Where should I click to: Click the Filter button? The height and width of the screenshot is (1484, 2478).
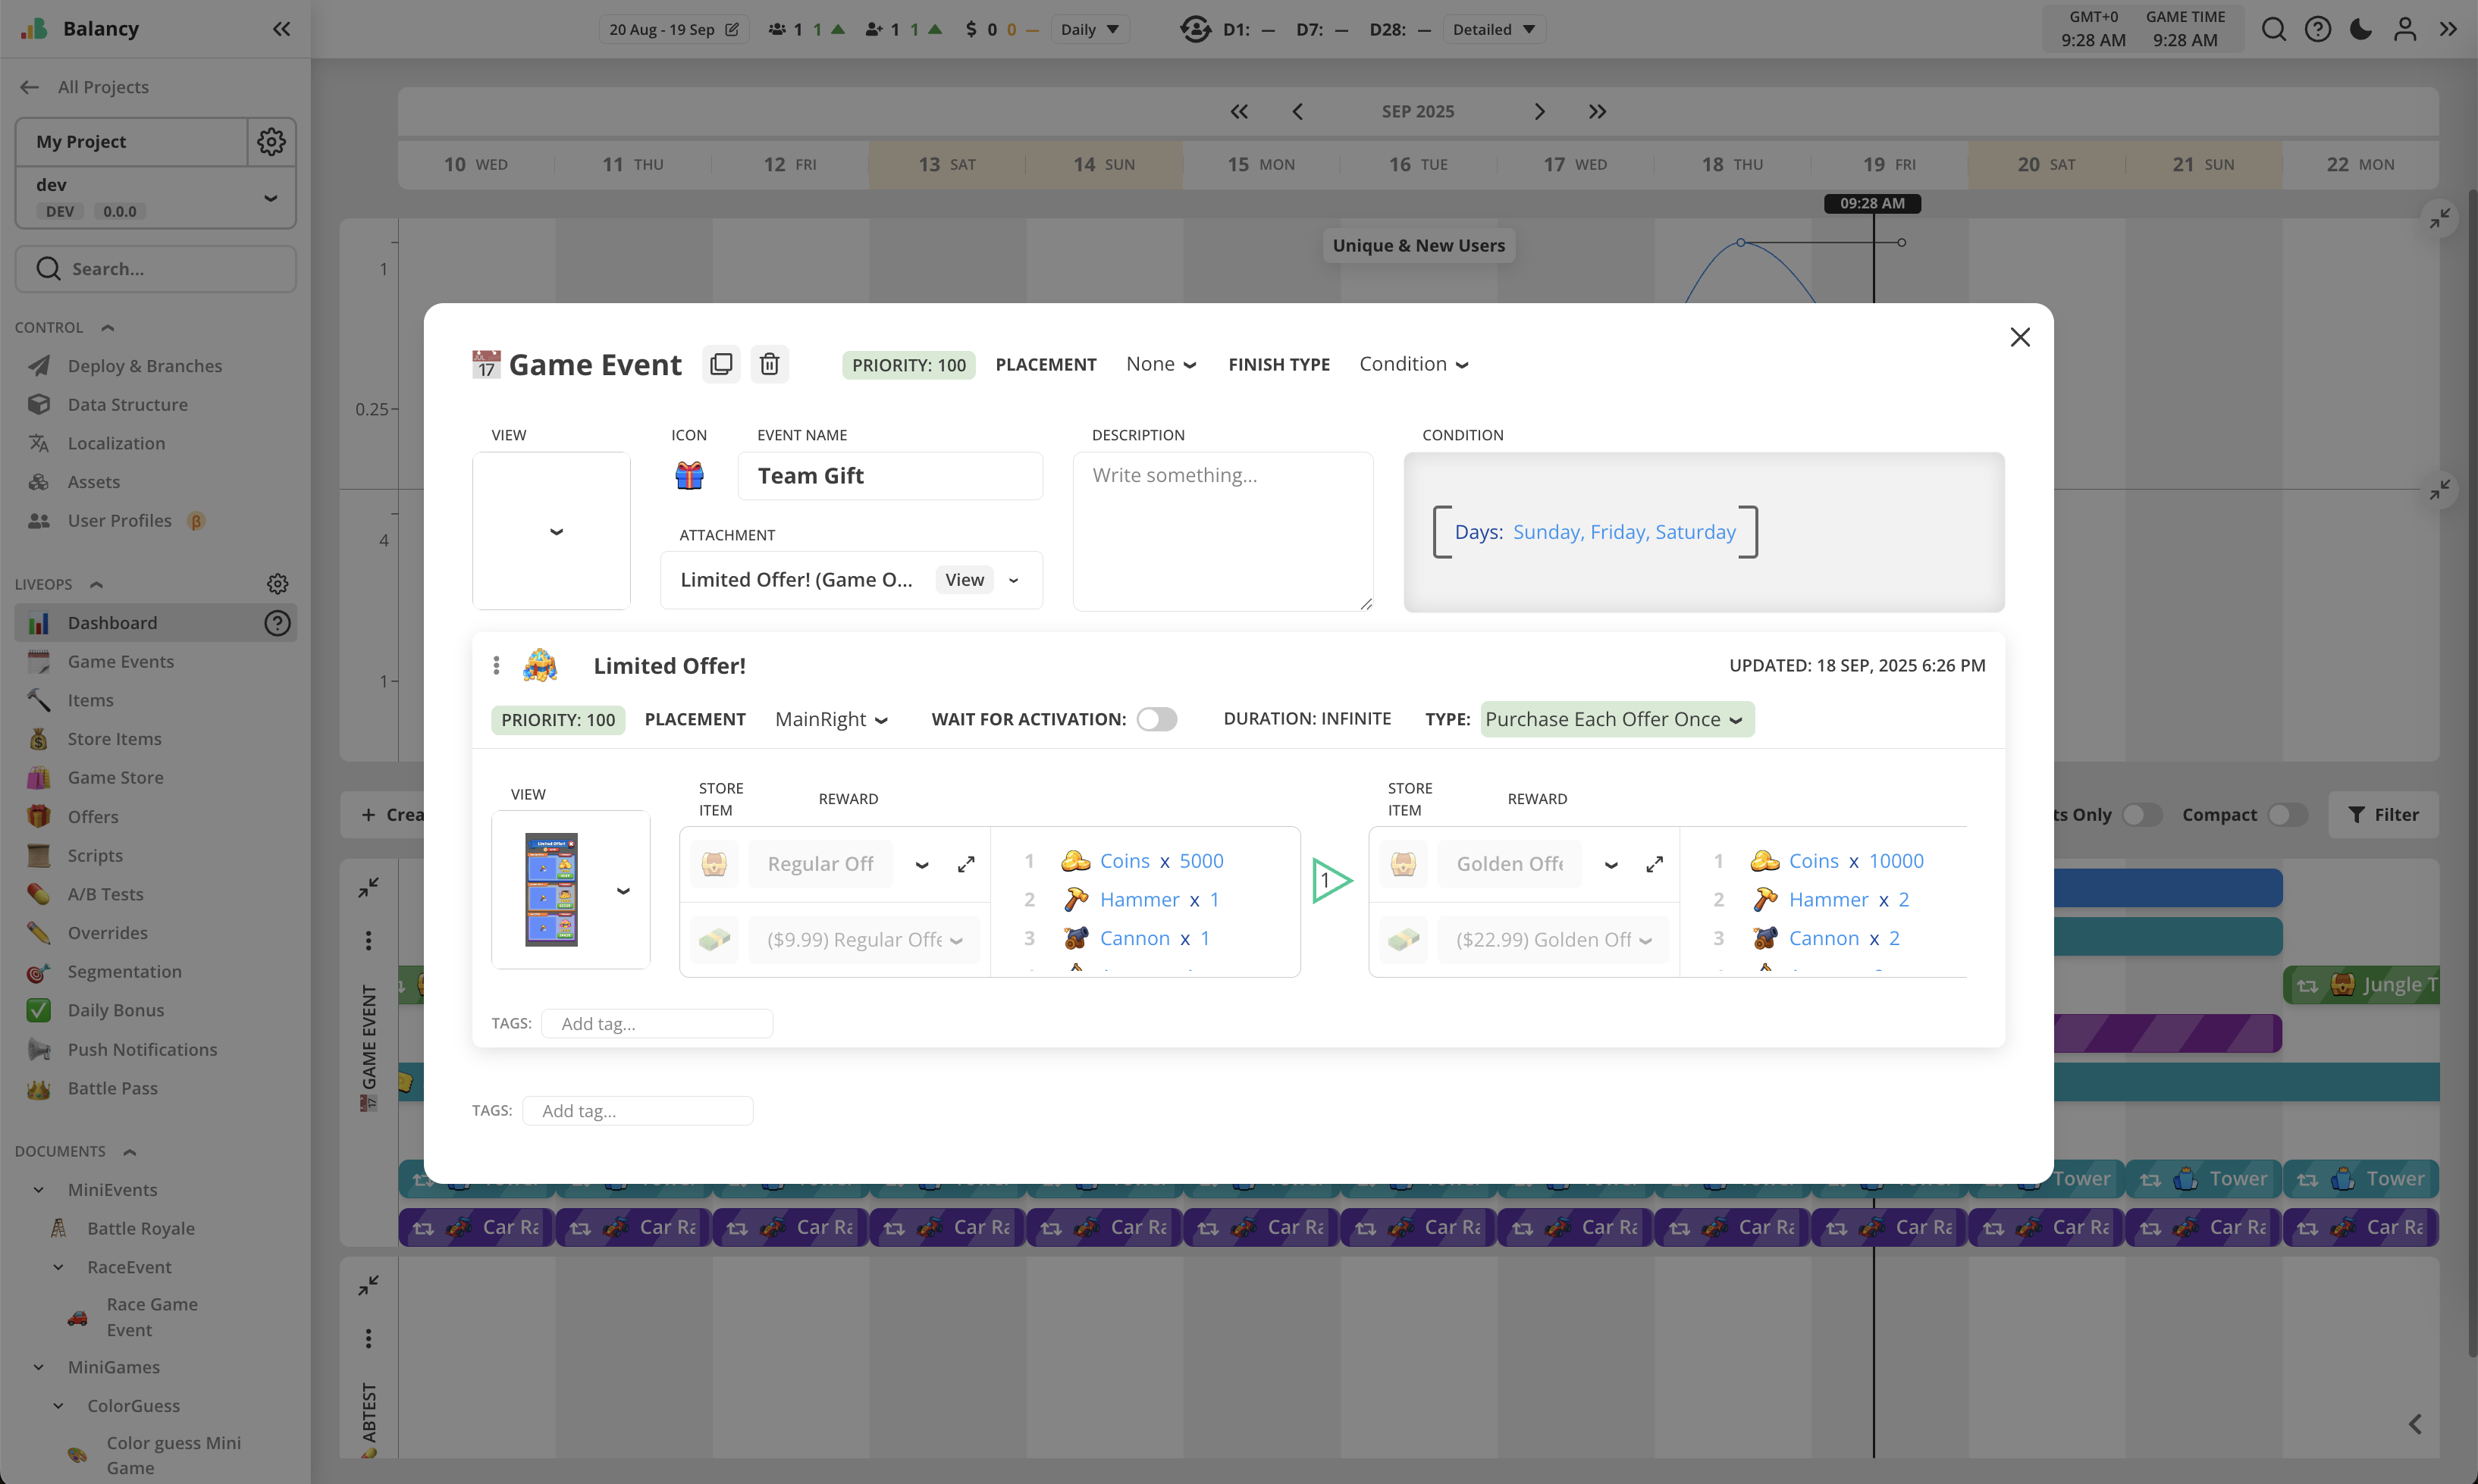2383,815
